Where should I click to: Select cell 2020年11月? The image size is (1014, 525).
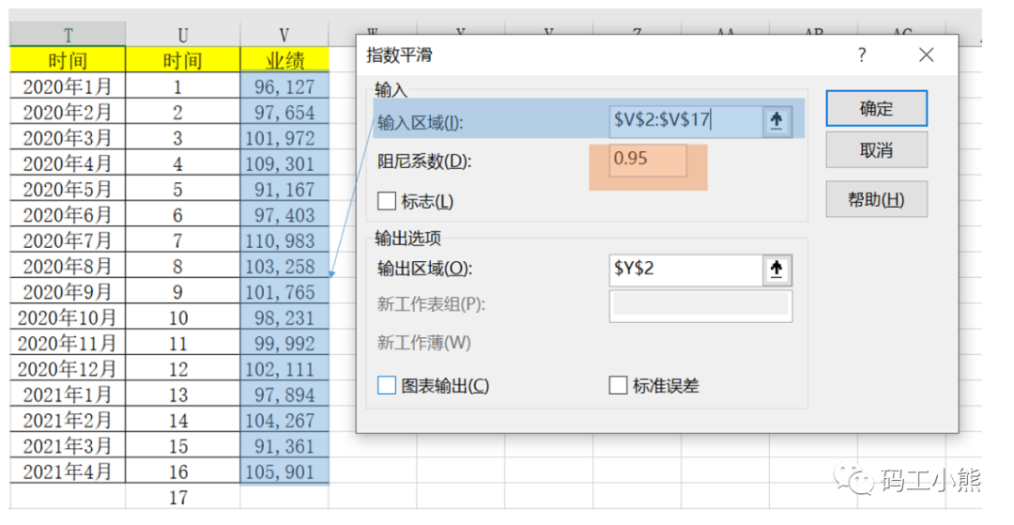tap(68, 343)
